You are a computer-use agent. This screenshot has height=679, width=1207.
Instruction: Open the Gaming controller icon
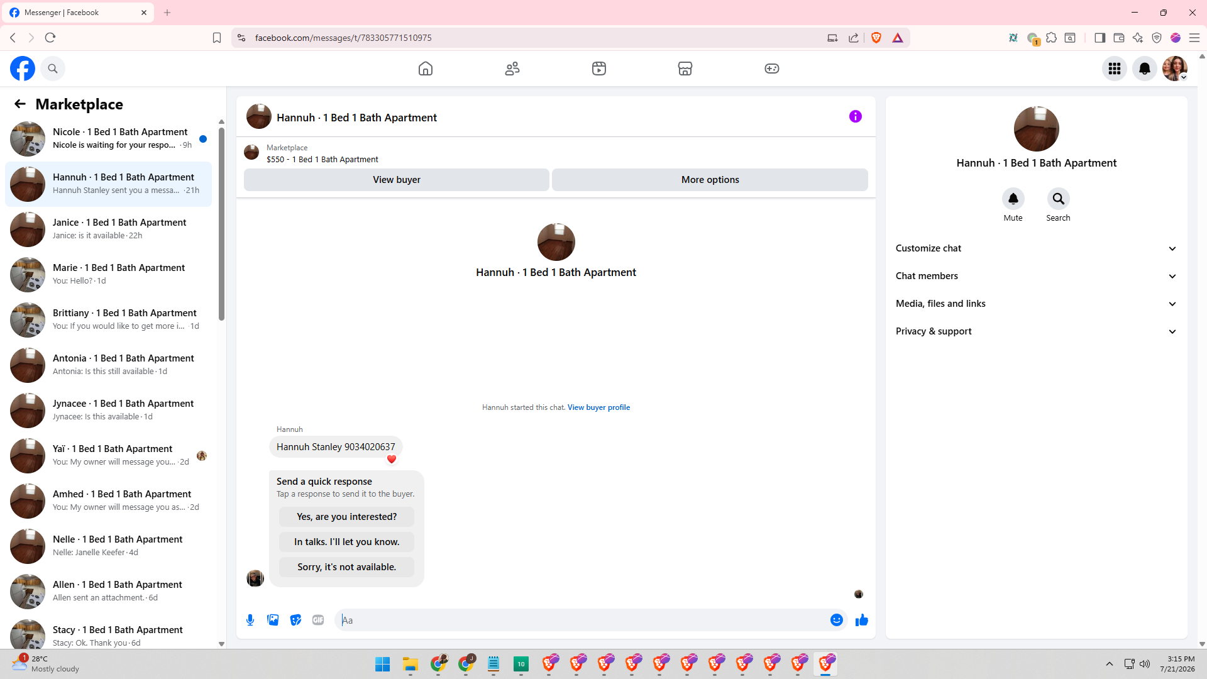pos(772,69)
